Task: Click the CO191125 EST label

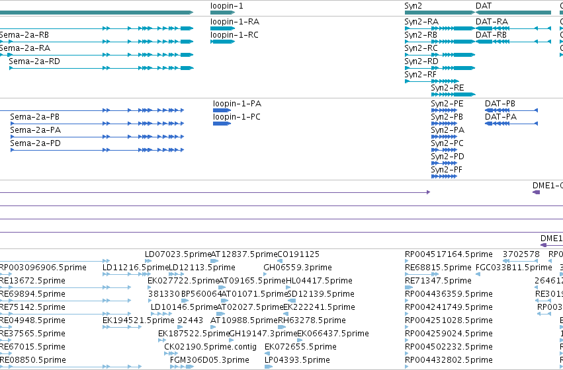Action: (299, 254)
